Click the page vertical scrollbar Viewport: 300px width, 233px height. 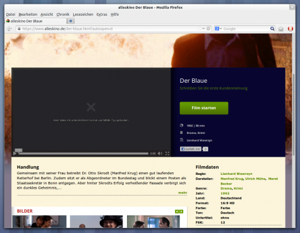pos(294,115)
